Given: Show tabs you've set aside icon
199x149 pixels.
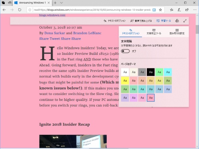Looking at the screenshot, I should pos(4,3).
